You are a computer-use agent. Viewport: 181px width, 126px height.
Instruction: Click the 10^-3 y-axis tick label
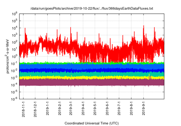coord(14,78)
